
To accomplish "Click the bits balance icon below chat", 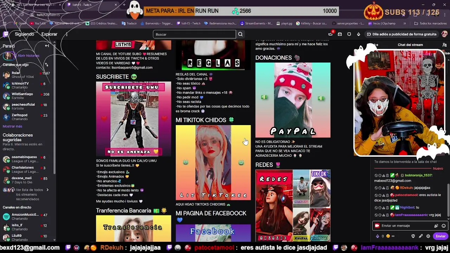I will click(378, 236).
